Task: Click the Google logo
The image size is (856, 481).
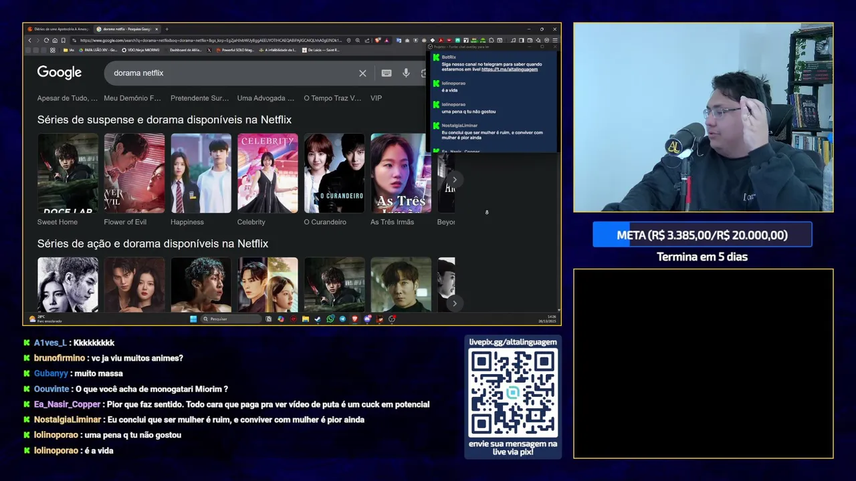Action: (60, 73)
